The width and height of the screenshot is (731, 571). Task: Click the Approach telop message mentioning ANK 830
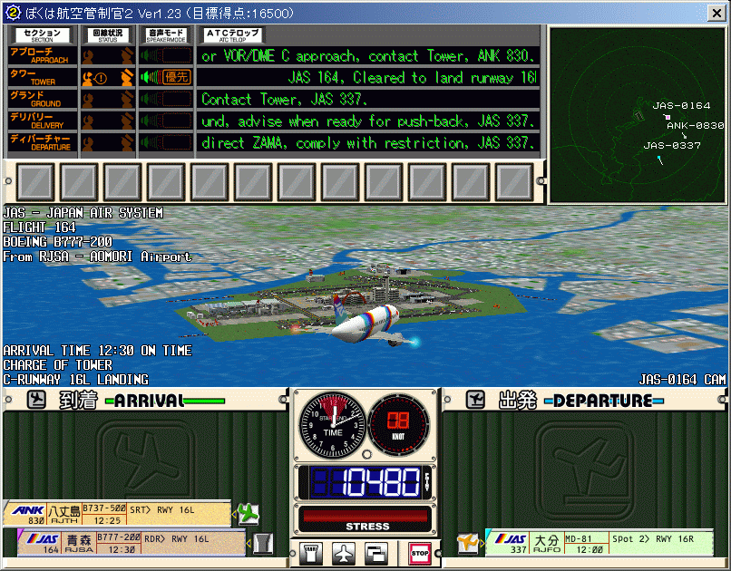pyautogui.click(x=368, y=56)
